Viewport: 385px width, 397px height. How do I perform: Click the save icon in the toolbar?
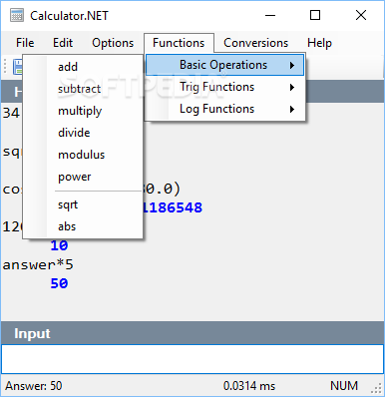click(18, 67)
